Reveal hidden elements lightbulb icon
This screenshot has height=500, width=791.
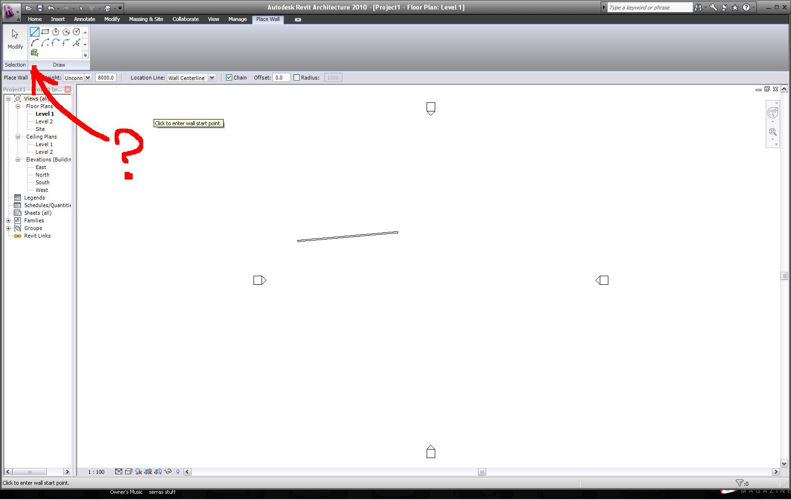pyautogui.click(x=178, y=471)
